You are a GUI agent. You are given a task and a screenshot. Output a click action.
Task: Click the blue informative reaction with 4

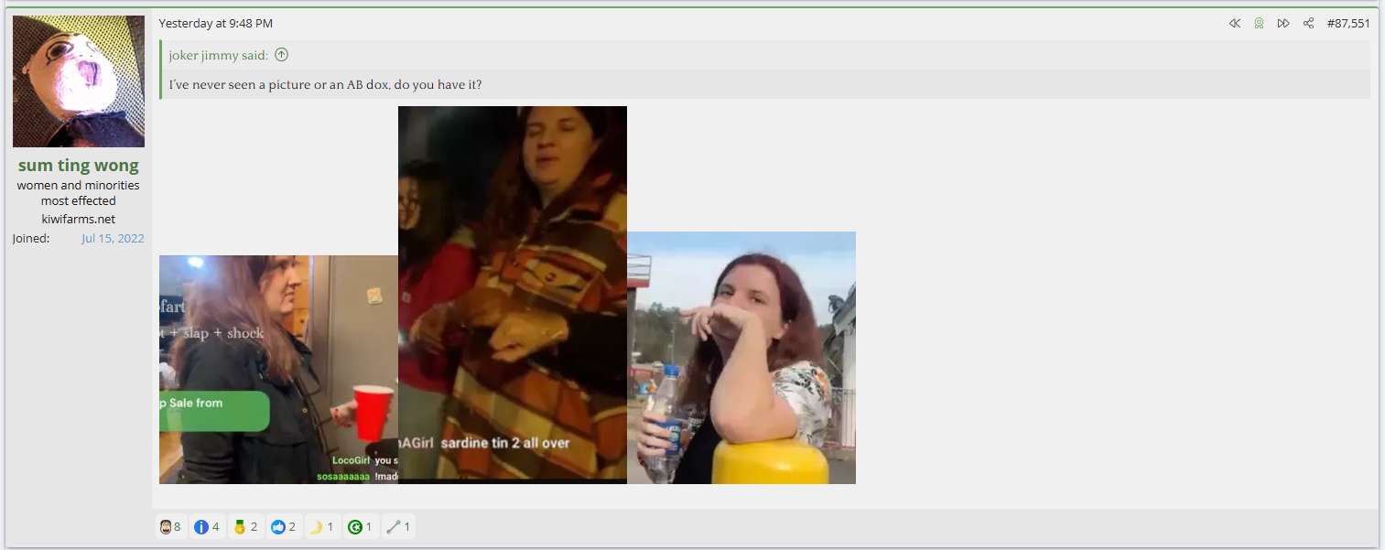click(x=207, y=527)
